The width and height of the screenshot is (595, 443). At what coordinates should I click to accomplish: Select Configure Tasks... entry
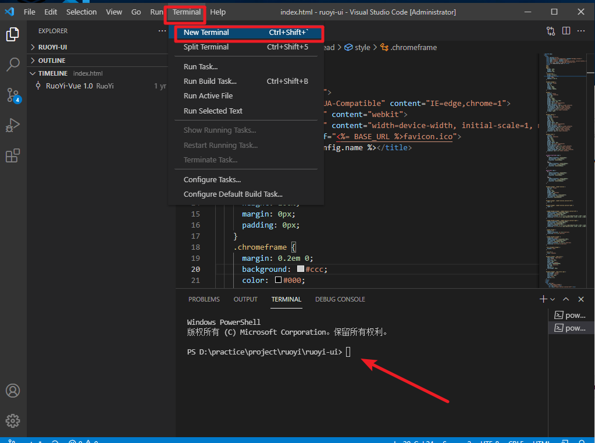click(x=246, y=179)
